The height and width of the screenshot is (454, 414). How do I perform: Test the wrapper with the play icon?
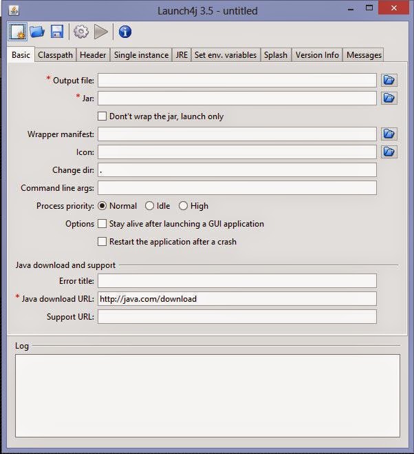pos(101,32)
